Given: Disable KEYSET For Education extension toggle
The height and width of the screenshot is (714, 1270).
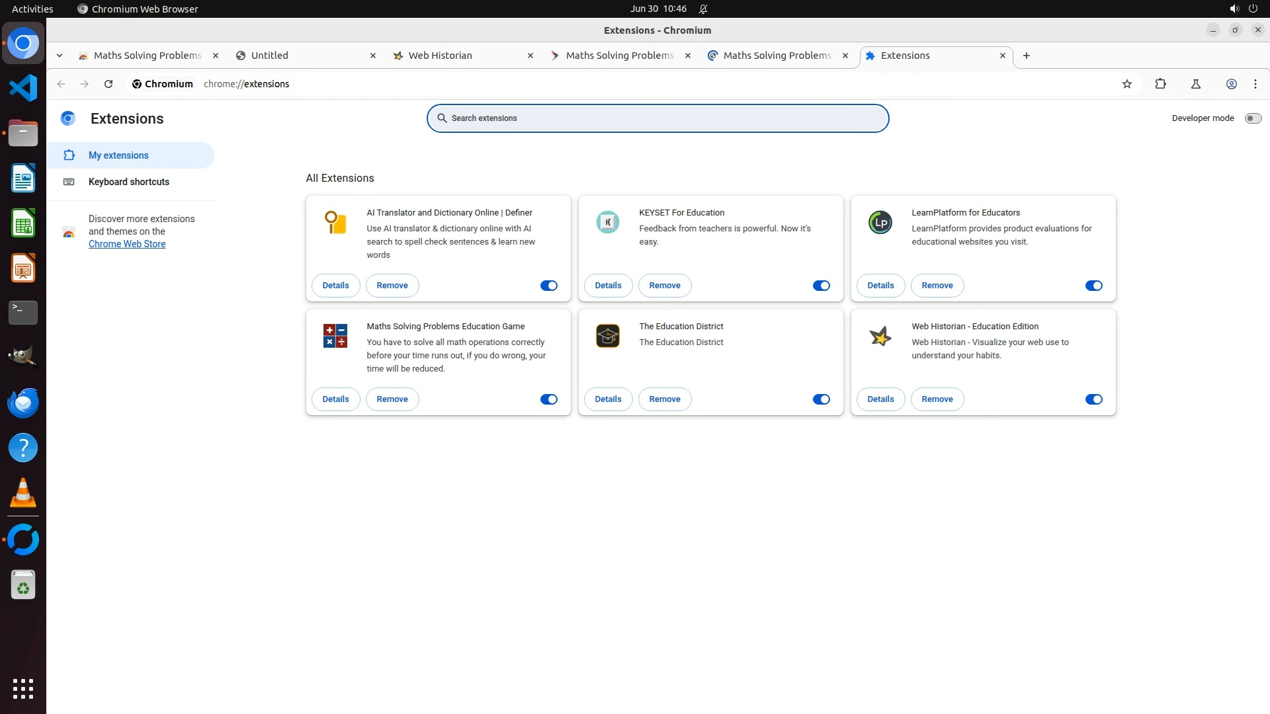Looking at the screenshot, I should coord(821,286).
